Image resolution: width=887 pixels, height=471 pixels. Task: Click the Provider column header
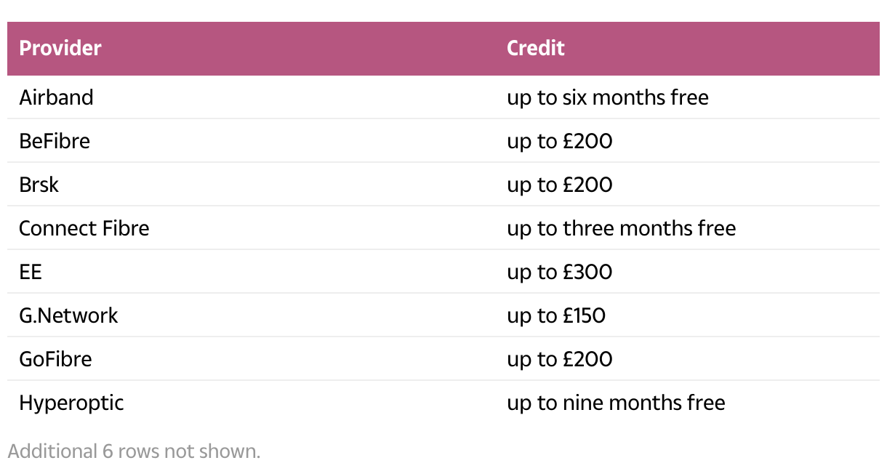(x=60, y=49)
